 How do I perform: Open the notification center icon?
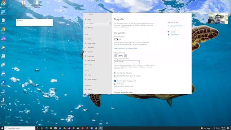pos(228,128)
